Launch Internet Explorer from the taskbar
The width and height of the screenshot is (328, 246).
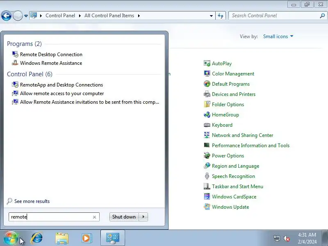coord(37,238)
